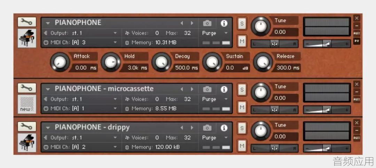Open the MIDI Ch [A] 2 dropdown

80,147
